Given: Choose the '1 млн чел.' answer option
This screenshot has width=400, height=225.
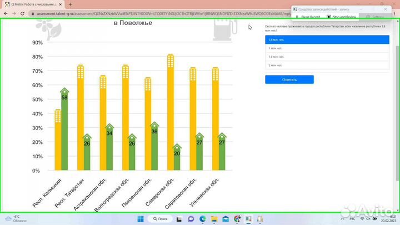Looking at the screenshot, I should (327, 48).
